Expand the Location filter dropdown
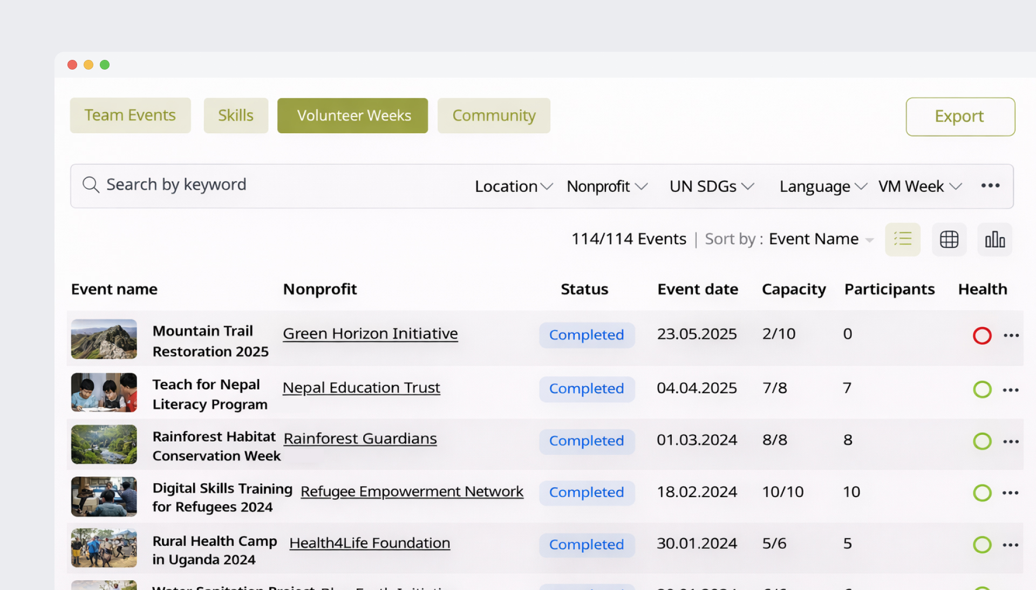The image size is (1036, 590). (x=513, y=186)
